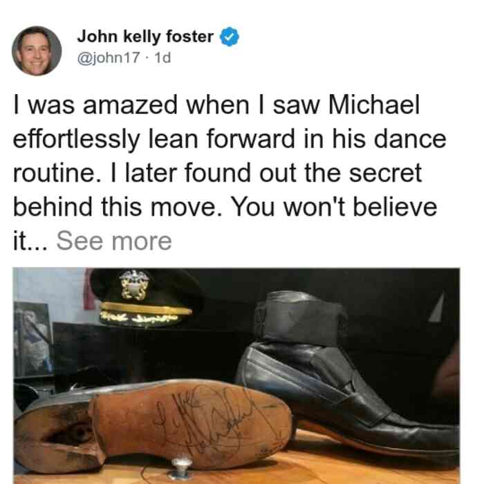This screenshot has height=484, width=484.
Task: Click the framed picture in the photo background
Action: coord(33,339)
